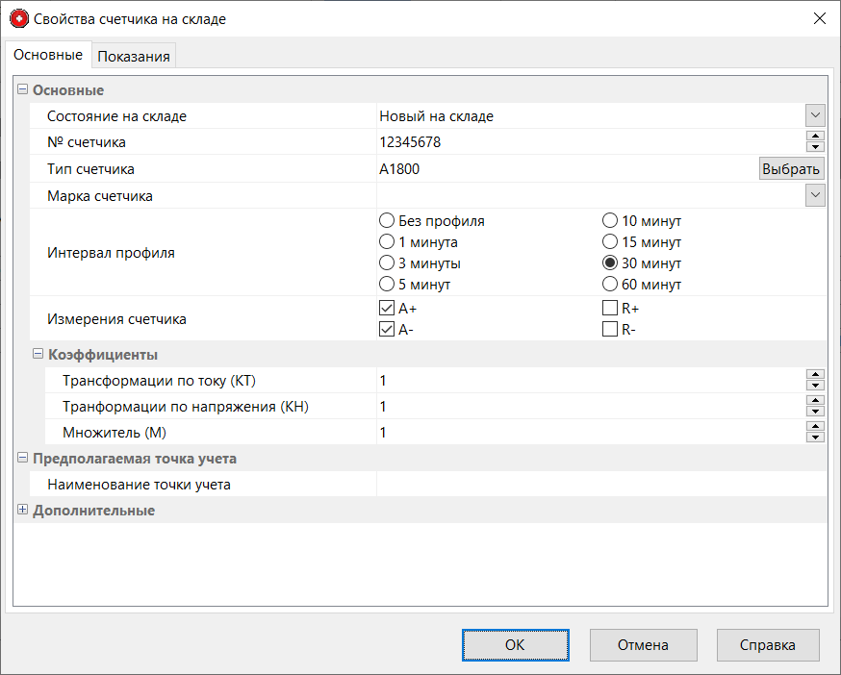
Task: Collapse Предполагаемая точка учета section
Action: (23, 459)
